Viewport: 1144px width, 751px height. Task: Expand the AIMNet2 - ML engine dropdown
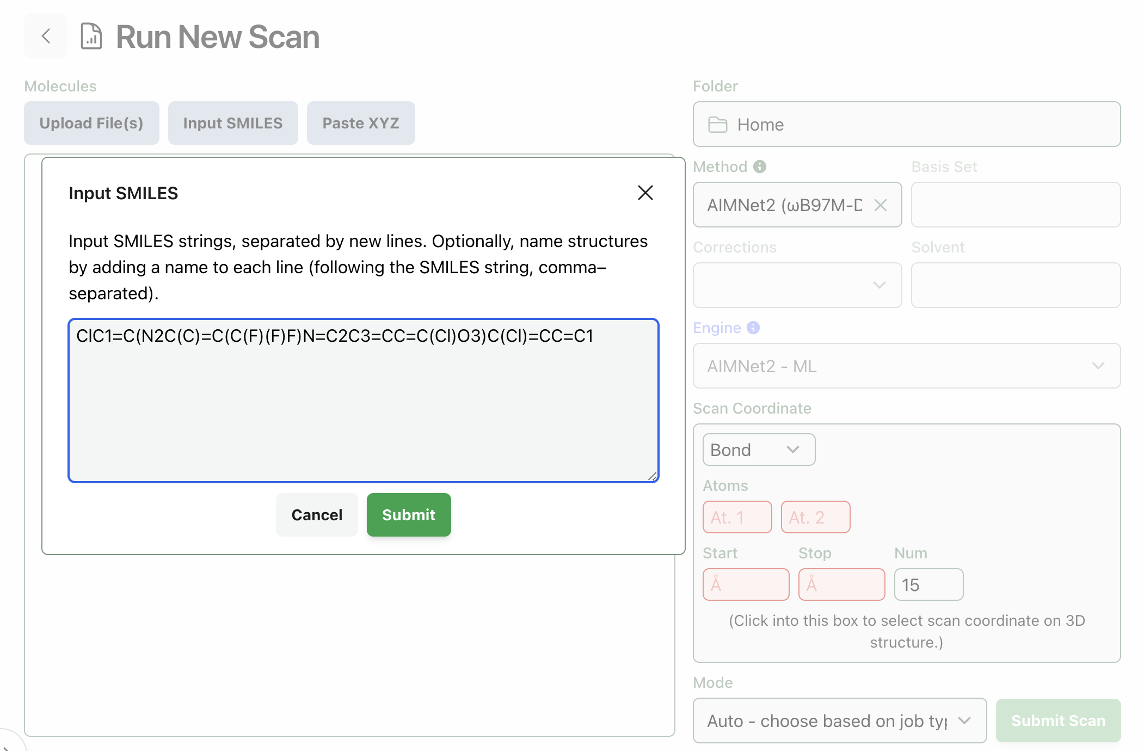click(907, 366)
